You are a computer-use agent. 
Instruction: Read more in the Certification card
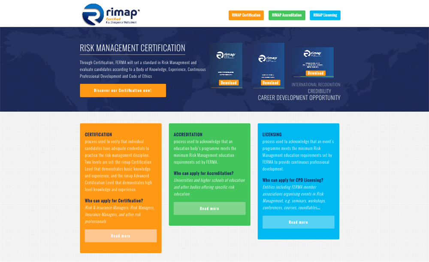pyautogui.click(x=121, y=236)
